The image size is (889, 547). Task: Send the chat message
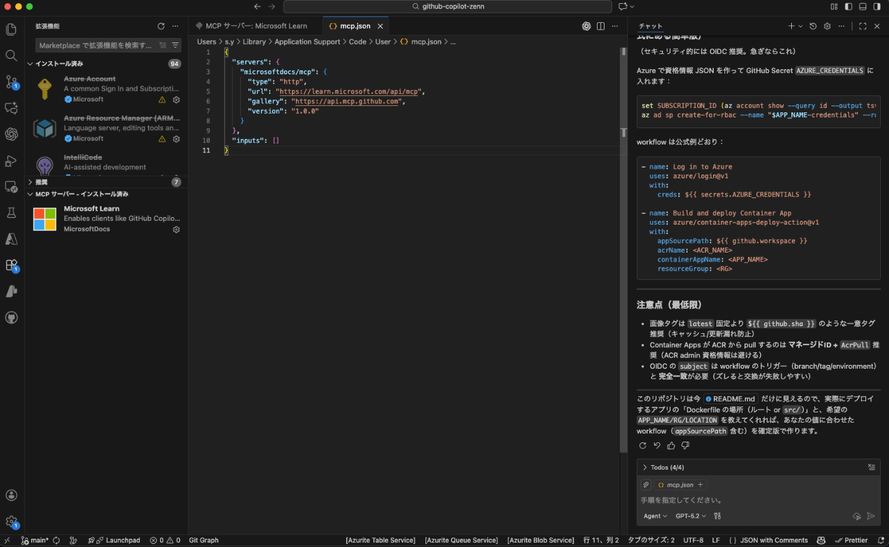(x=871, y=516)
